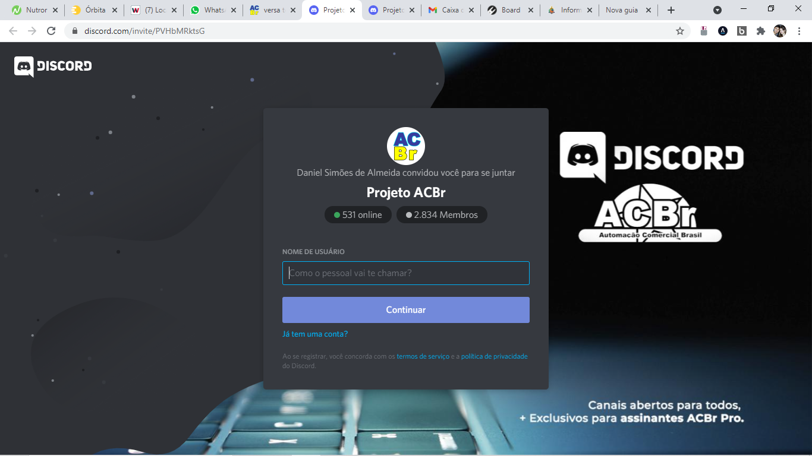
Task: Open the gray square b extension
Action: pos(742,31)
